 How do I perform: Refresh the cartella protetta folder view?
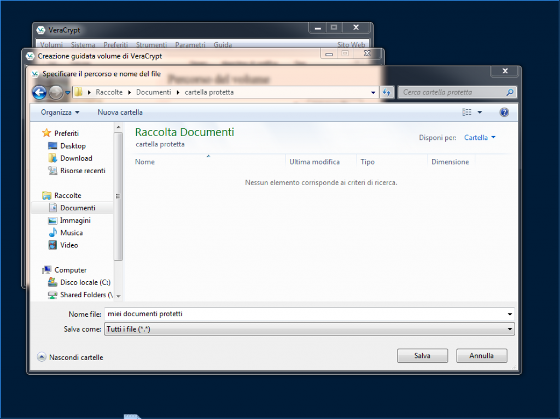click(387, 92)
